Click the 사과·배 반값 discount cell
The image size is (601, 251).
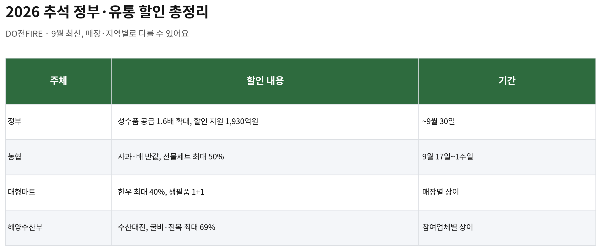tap(265, 157)
